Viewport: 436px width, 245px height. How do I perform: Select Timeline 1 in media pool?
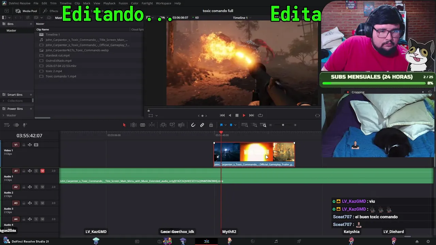pyautogui.click(x=53, y=35)
